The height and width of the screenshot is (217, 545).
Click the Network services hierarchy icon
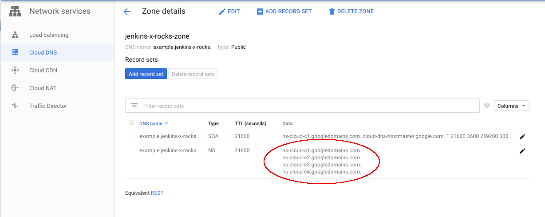[x=15, y=12]
